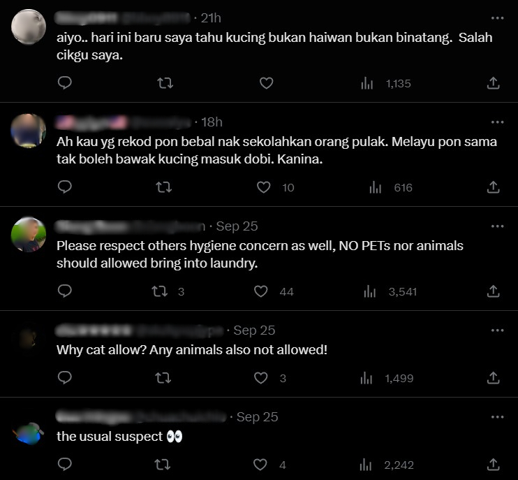Like the tweet with 44 likes

260,291
